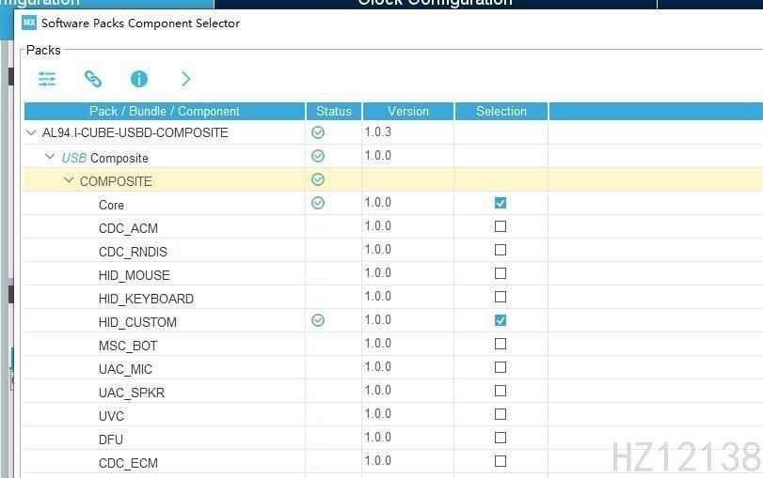Tick the UVC selection checkbox

[x=501, y=414]
